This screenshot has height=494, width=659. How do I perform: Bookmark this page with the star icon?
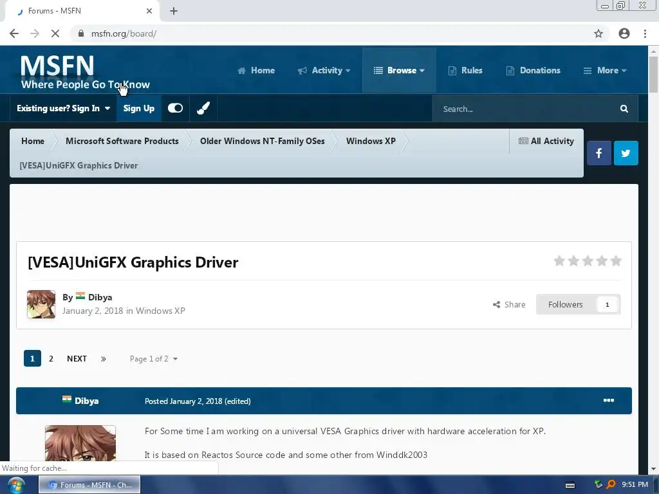tap(599, 33)
